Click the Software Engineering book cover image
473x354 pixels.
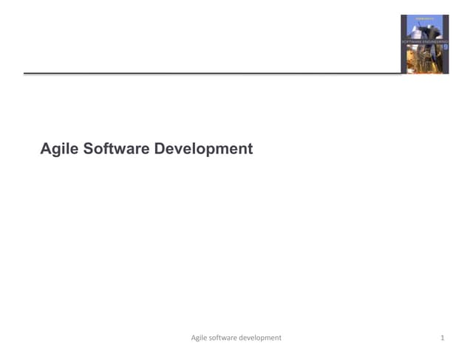click(x=424, y=44)
